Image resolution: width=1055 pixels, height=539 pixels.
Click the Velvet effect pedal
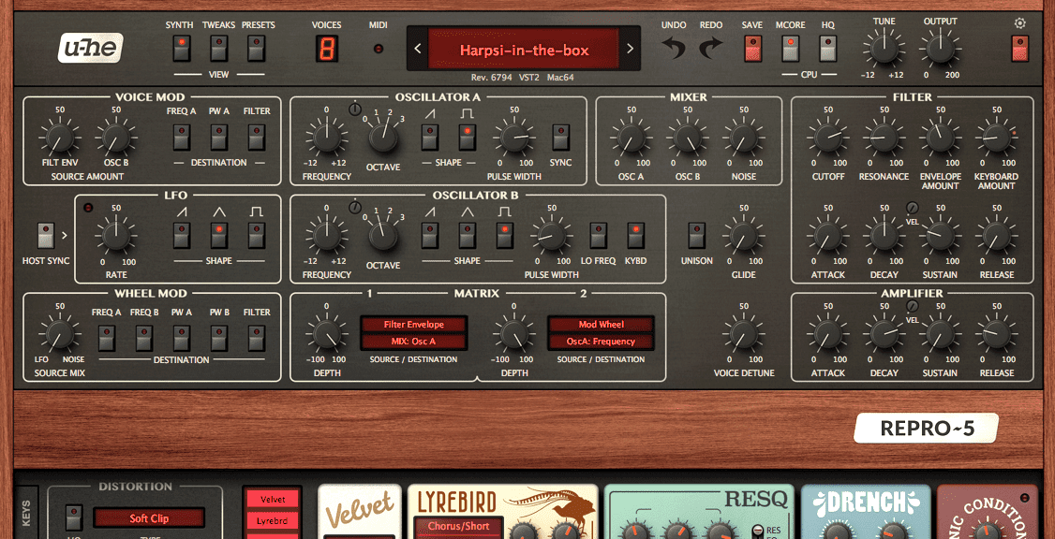coord(359,512)
